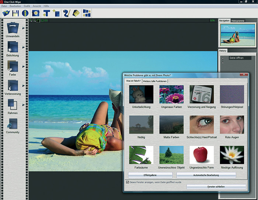Click the save floppy disk icon
The image size is (258, 200).
[x=15, y=13]
